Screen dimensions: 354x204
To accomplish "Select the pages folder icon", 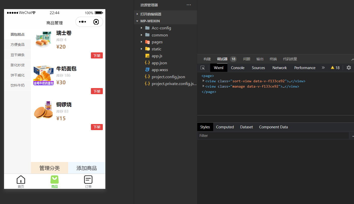I will pos(147,42).
